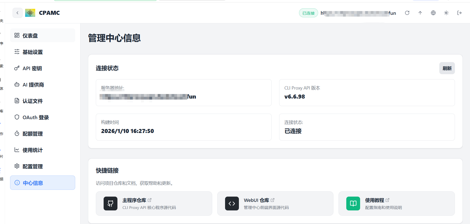This screenshot has width=470, height=224.
Task: Click the key icon next to API 密钥
Action: [x=17, y=68]
